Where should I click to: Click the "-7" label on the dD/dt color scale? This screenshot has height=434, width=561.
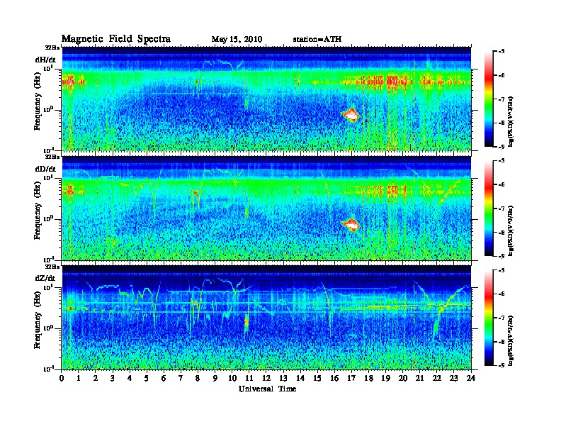click(x=501, y=208)
